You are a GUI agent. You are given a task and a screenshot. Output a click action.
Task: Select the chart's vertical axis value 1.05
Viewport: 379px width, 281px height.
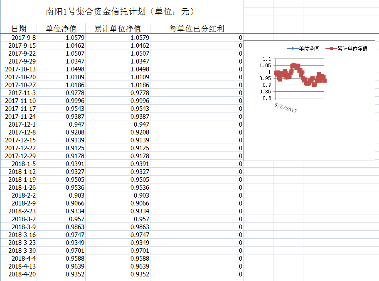pyautogui.click(x=264, y=66)
